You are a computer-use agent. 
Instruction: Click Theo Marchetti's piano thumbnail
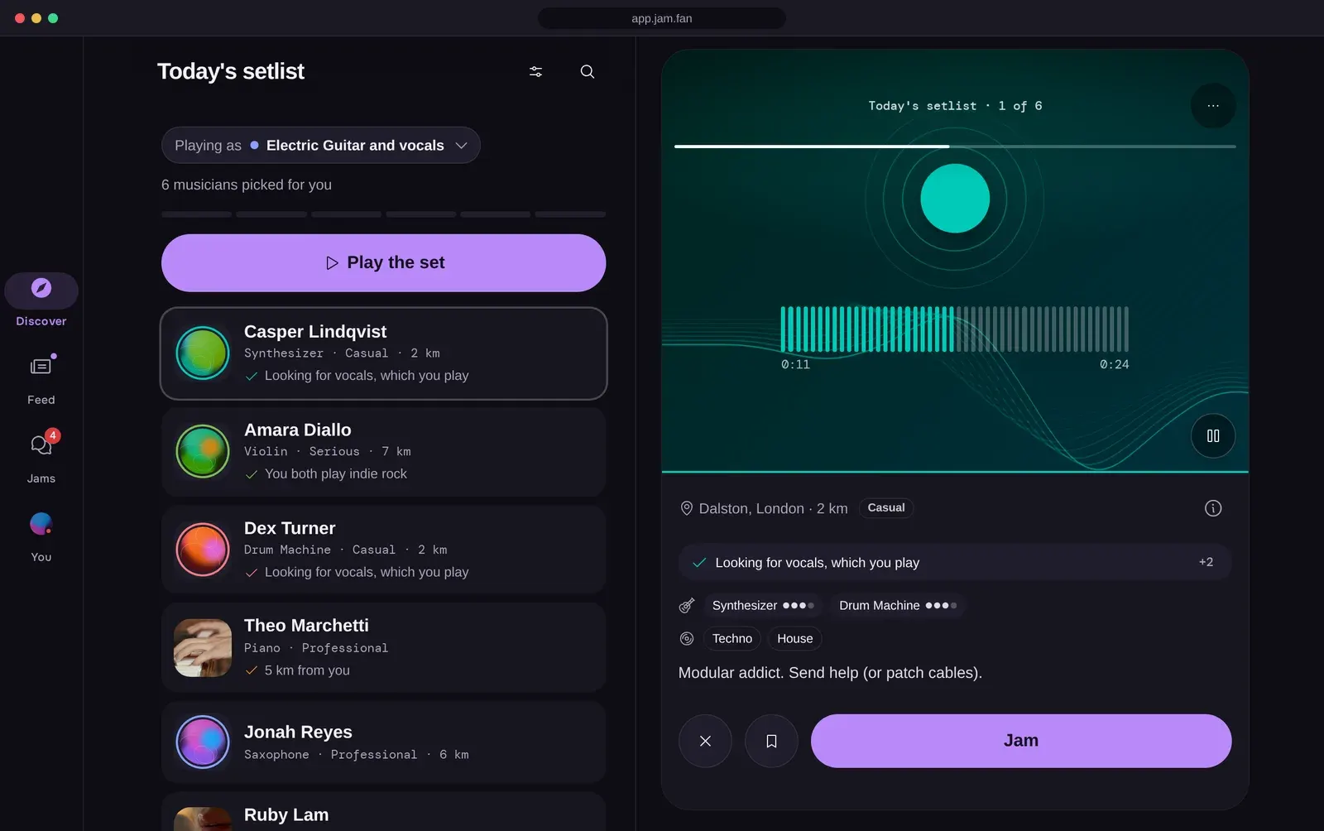(203, 648)
